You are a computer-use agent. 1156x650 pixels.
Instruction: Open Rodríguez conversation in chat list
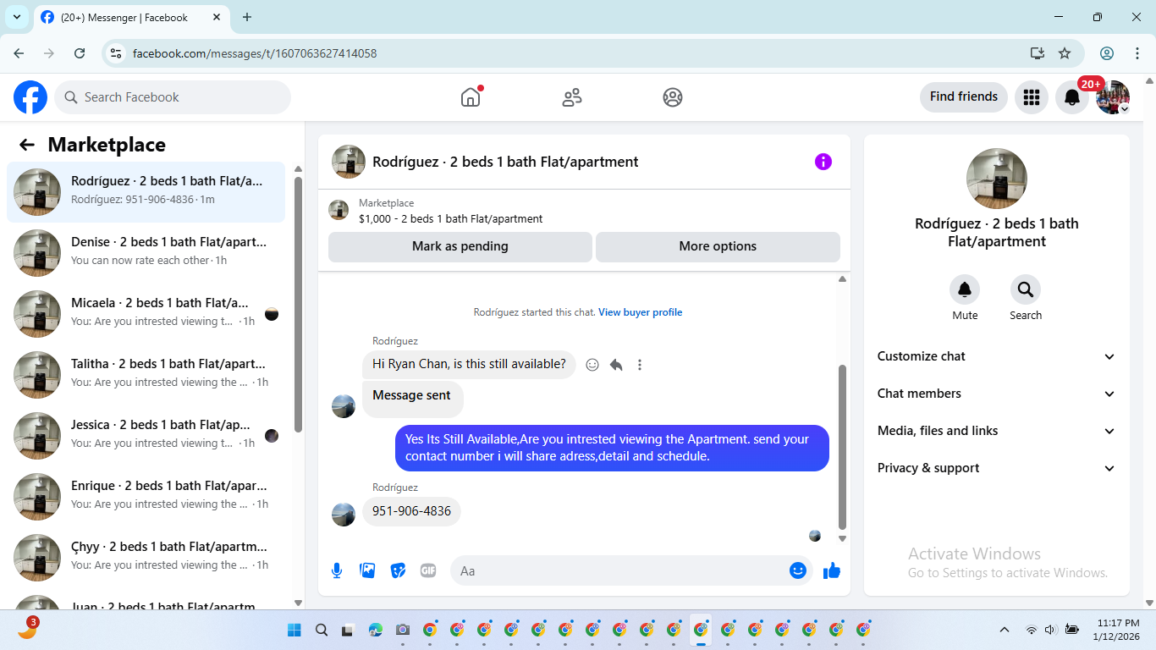[x=146, y=192]
